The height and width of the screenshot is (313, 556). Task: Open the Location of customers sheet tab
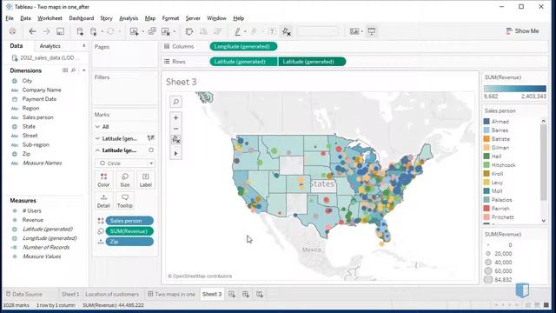click(x=112, y=294)
